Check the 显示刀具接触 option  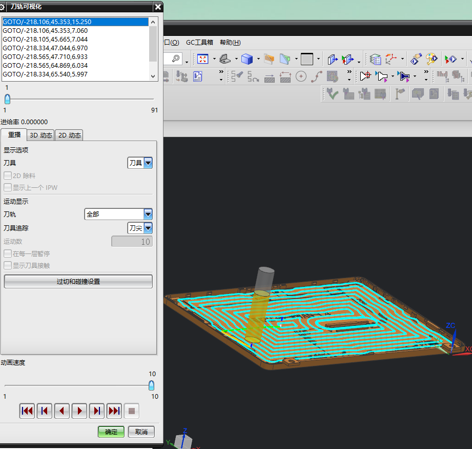[8, 266]
